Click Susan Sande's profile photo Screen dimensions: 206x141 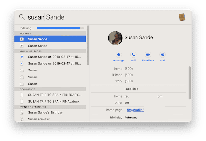115,38
